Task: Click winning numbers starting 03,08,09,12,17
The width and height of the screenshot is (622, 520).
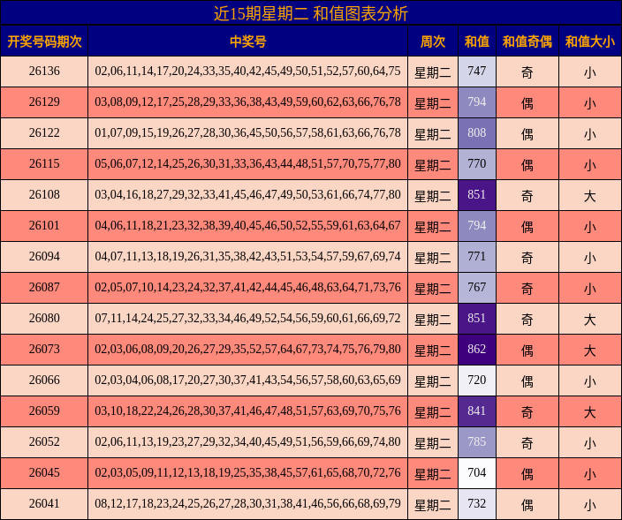Action: pos(248,102)
